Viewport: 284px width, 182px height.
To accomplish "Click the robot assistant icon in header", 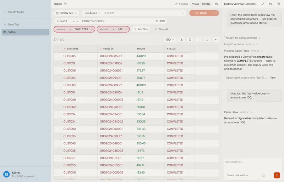I will (x=216, y=4).
